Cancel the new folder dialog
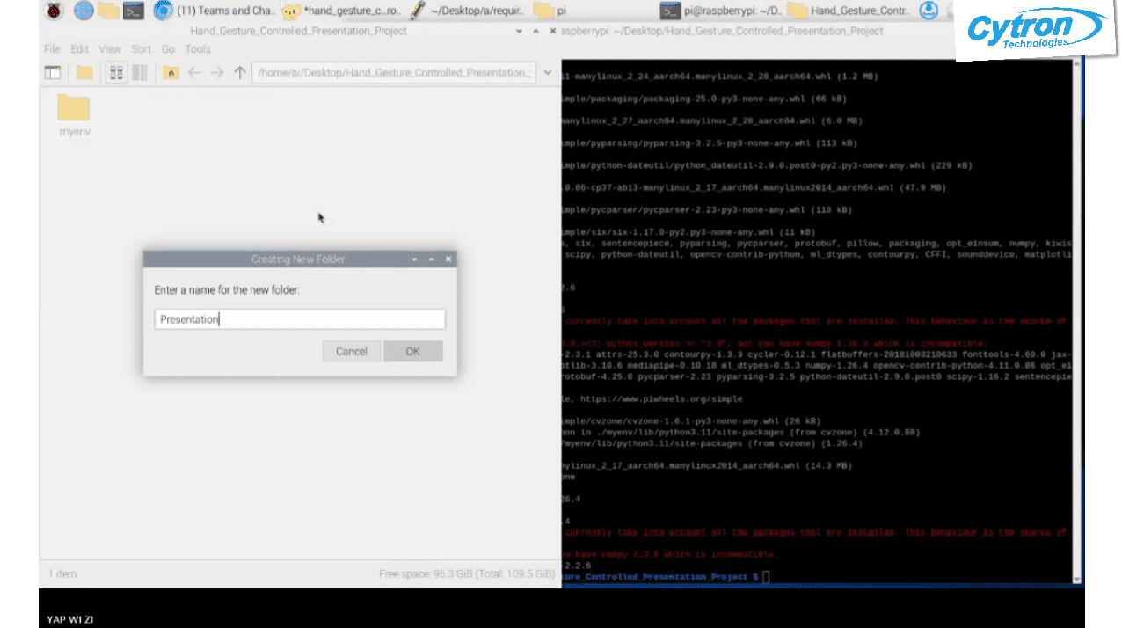 pyautogui.click(x=351, y=351)
